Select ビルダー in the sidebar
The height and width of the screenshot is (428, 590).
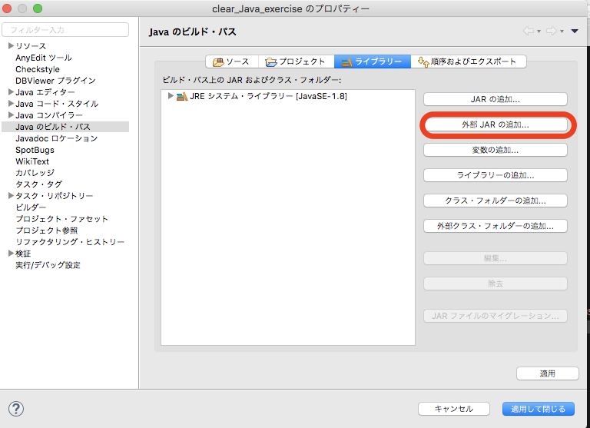click(31, 207)
